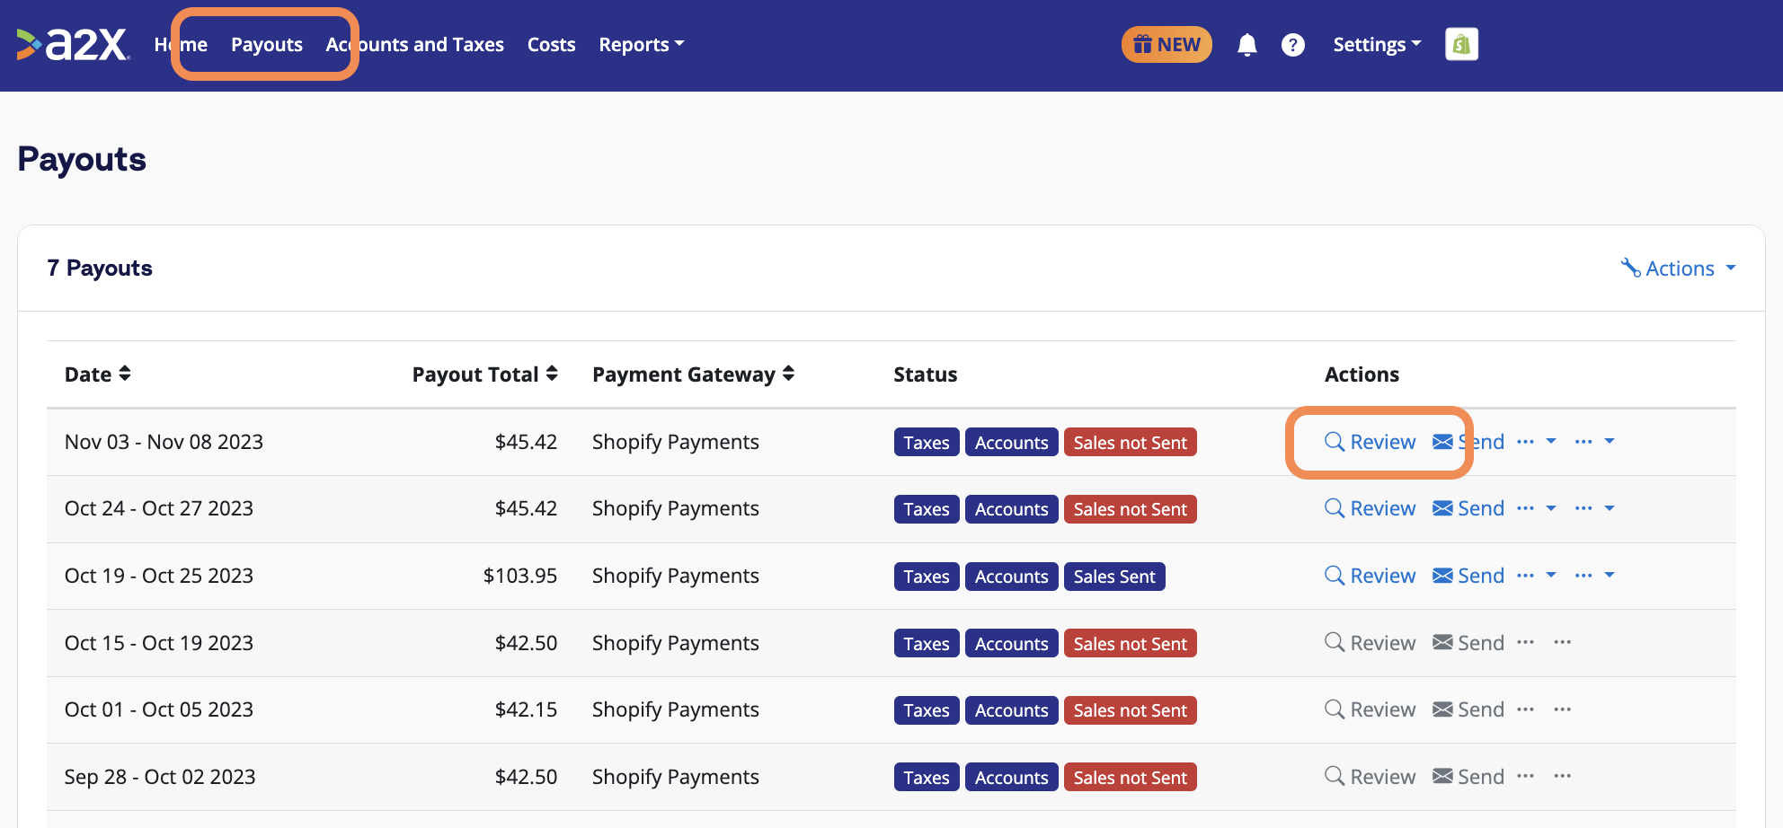Click last ellipsis in Oct 01 - Oct 05 row

tap(1563, 709)
